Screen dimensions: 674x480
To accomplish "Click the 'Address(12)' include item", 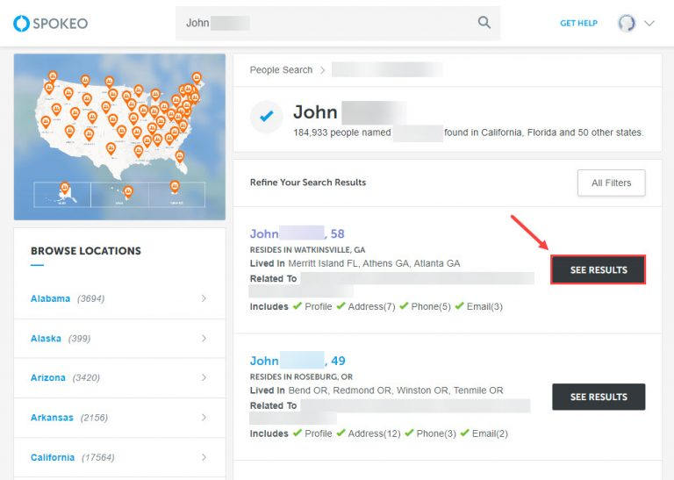I will tap(369, 433).
